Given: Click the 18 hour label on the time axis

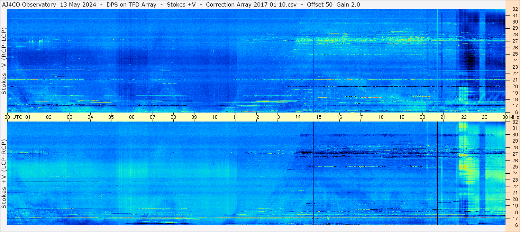Looking at the screenshot, I should [381, 117].
